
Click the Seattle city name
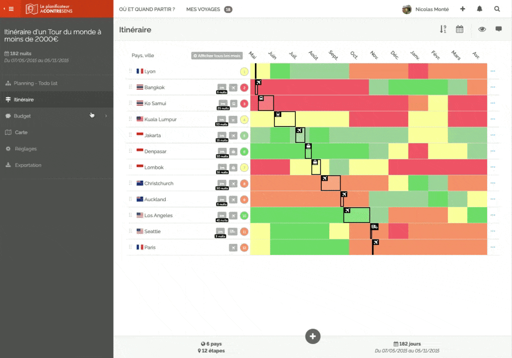click(x=152, y=232)
